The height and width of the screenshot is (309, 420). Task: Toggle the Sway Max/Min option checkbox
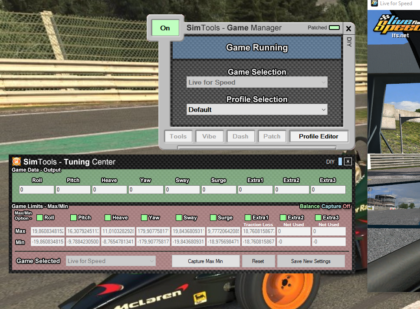coord(179,217)
